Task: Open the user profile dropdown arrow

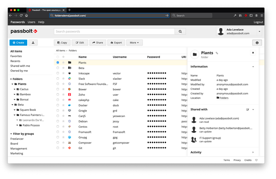Action: (259, 32)
